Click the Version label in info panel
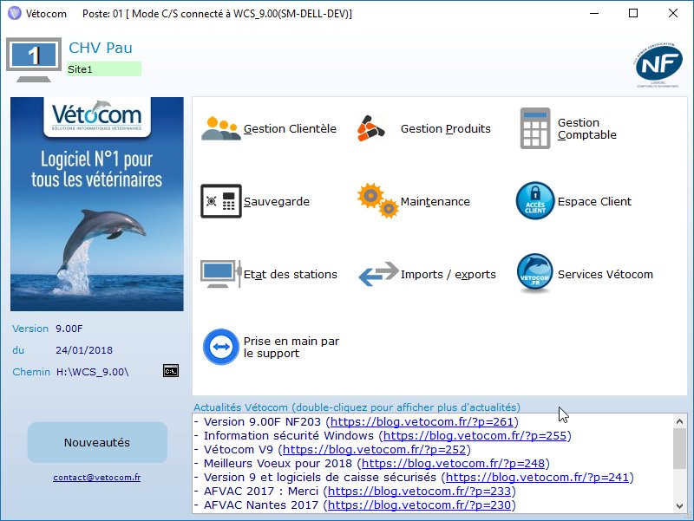This screenshot has height=521, width=694. point(30,329)
